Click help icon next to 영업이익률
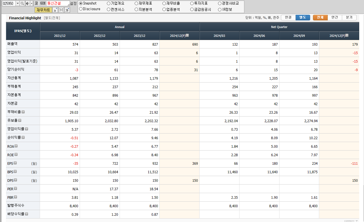Screen dimensions: 364x222 [x=26, y=129]
